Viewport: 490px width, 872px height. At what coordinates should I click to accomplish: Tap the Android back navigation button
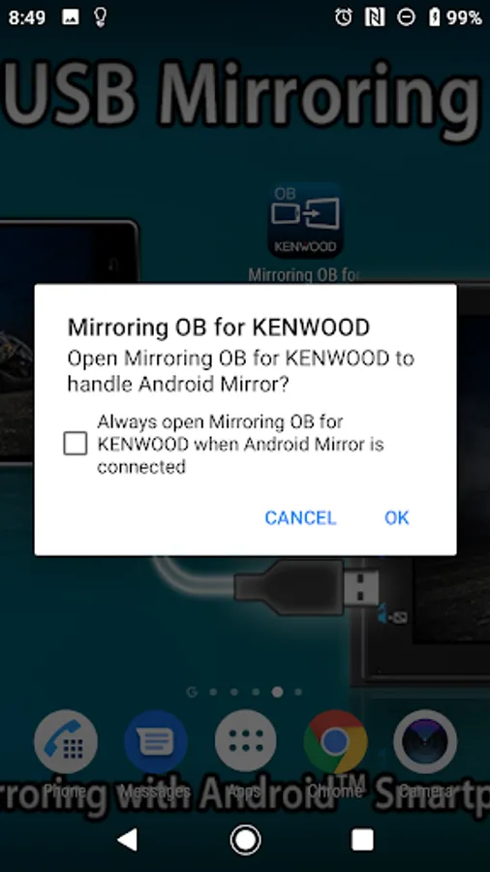[127, 840]
